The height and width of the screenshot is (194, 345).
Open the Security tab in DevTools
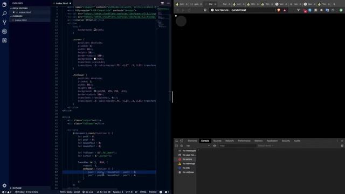(286, 141)
